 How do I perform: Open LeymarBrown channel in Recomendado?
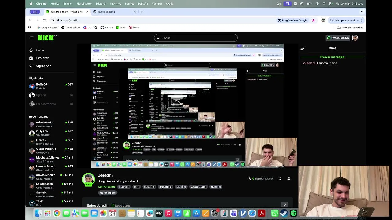[x=51, y=168]
